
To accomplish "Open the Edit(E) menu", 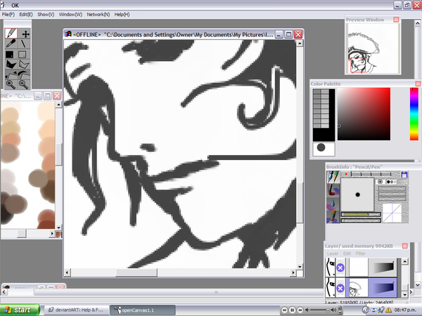I will pos(26,15).
